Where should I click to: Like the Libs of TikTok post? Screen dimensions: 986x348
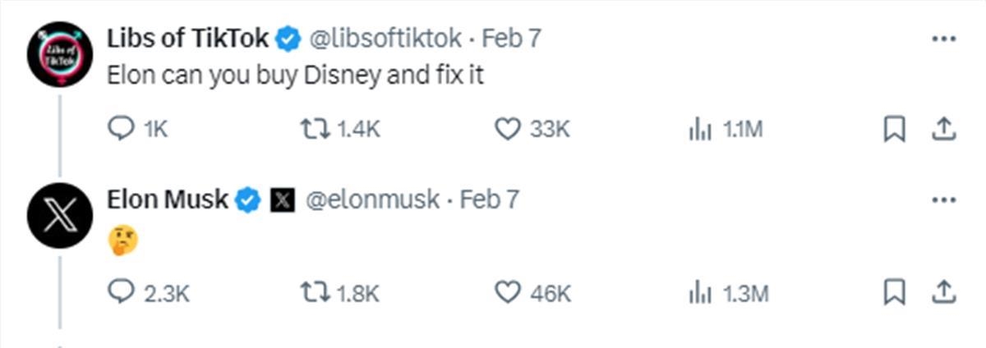tap(533, 129)
